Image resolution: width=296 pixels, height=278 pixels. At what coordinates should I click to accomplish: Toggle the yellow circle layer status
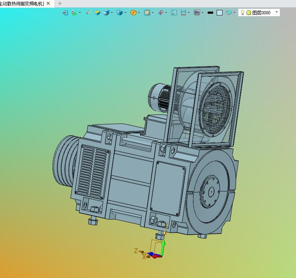(249, 12)
